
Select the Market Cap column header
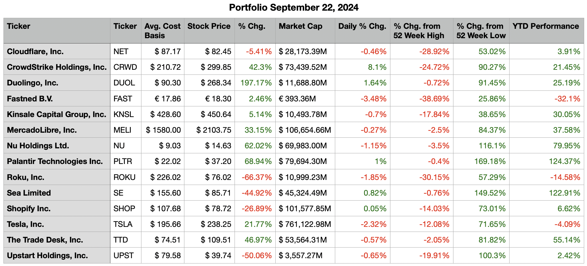[x=300, y=26]
